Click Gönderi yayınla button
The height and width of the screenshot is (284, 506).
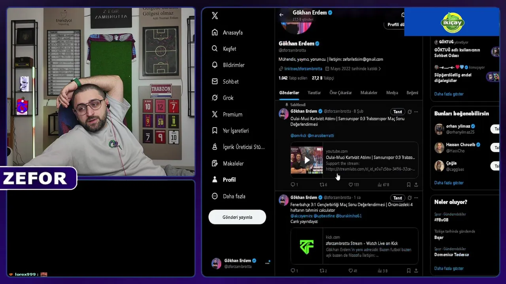pyautogui.click(x=237, y=217)
